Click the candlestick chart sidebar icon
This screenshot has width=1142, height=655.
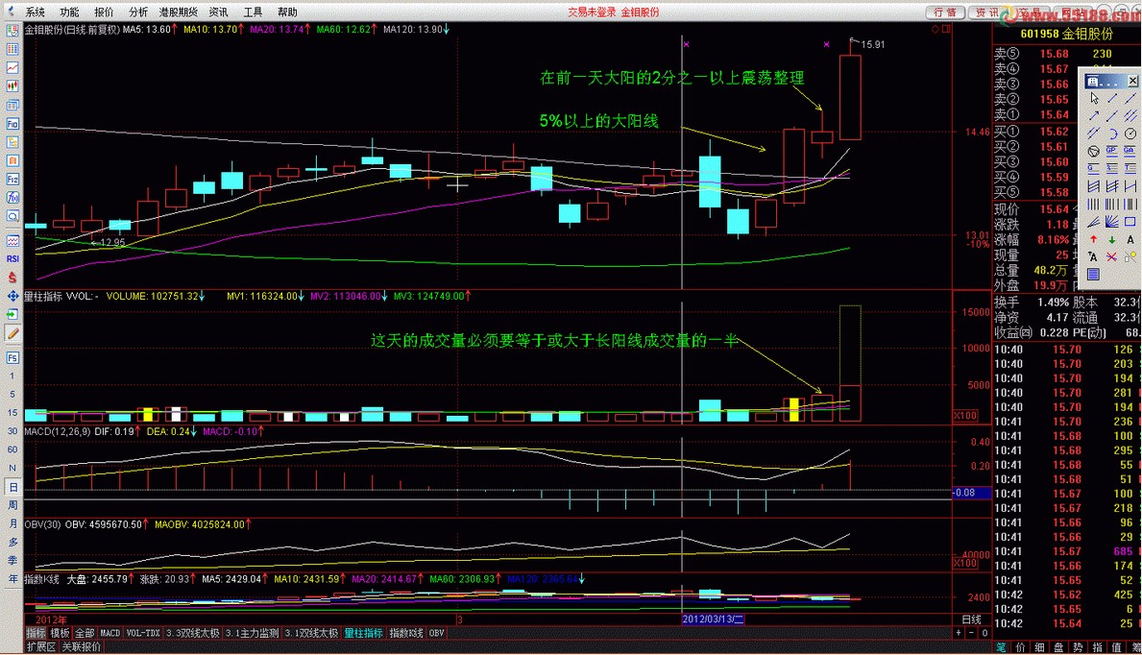pyautogui.click(x=12, y=86)
